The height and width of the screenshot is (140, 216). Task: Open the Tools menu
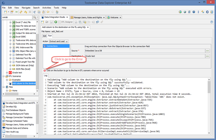click(56, 8)
